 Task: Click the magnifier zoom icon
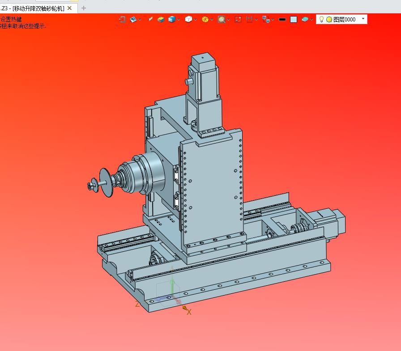click(x=222, y=19)
